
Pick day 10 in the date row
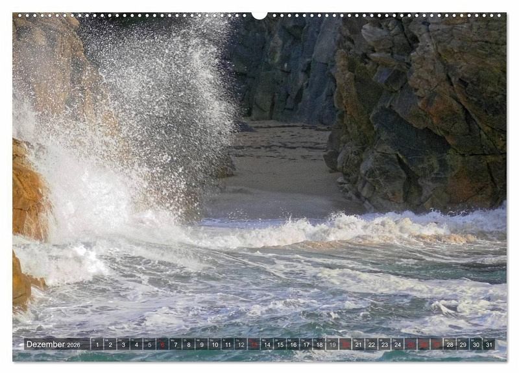pos(215,344)
